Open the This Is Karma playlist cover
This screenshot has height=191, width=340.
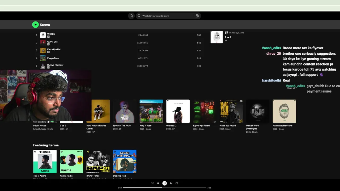tap(45, 162)
